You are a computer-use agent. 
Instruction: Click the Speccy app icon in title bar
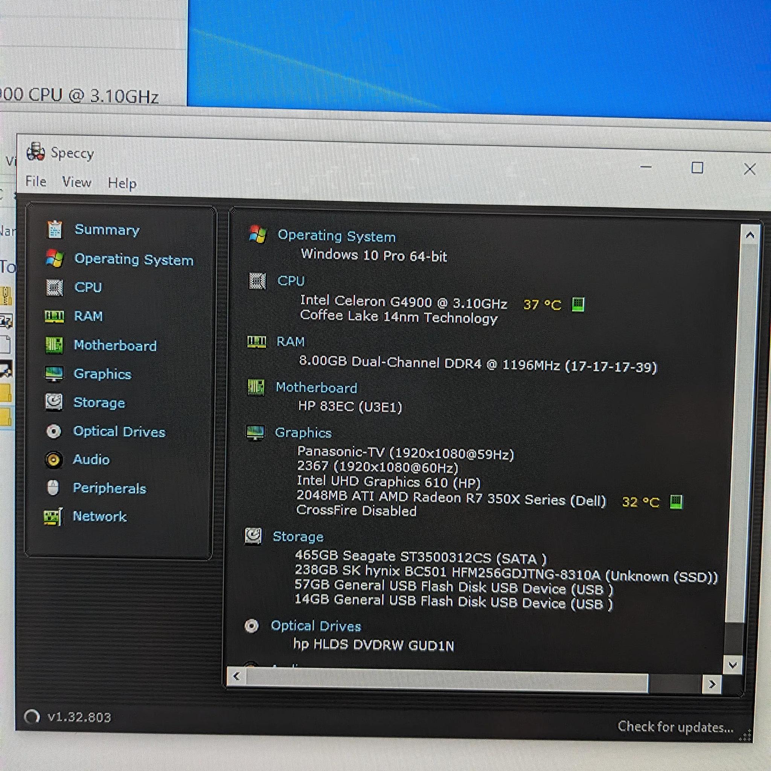pos(35,152)
